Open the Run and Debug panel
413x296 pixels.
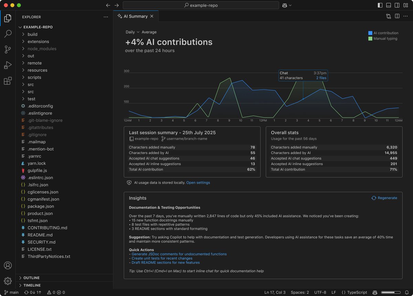(x=8, y=65)
